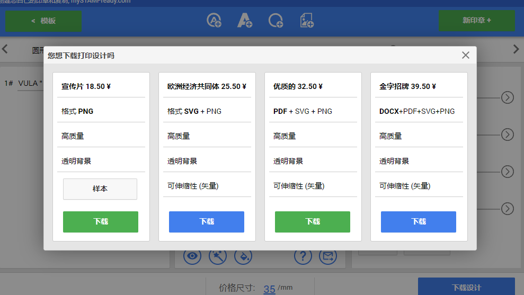The height and width of the screenshot is (295, 524).
Task: Expand the first circled arrow on right panel
Action: point(508,97)
